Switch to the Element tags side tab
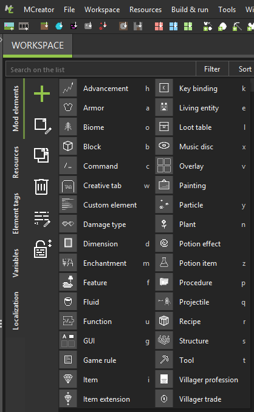The height and width of the screenshot is (412, 254). 16,214
